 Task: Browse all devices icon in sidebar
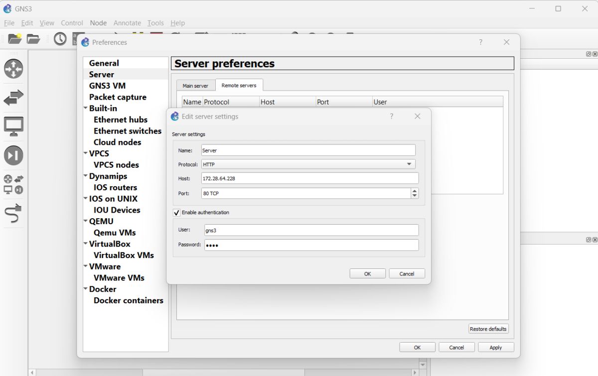(13, 184)
